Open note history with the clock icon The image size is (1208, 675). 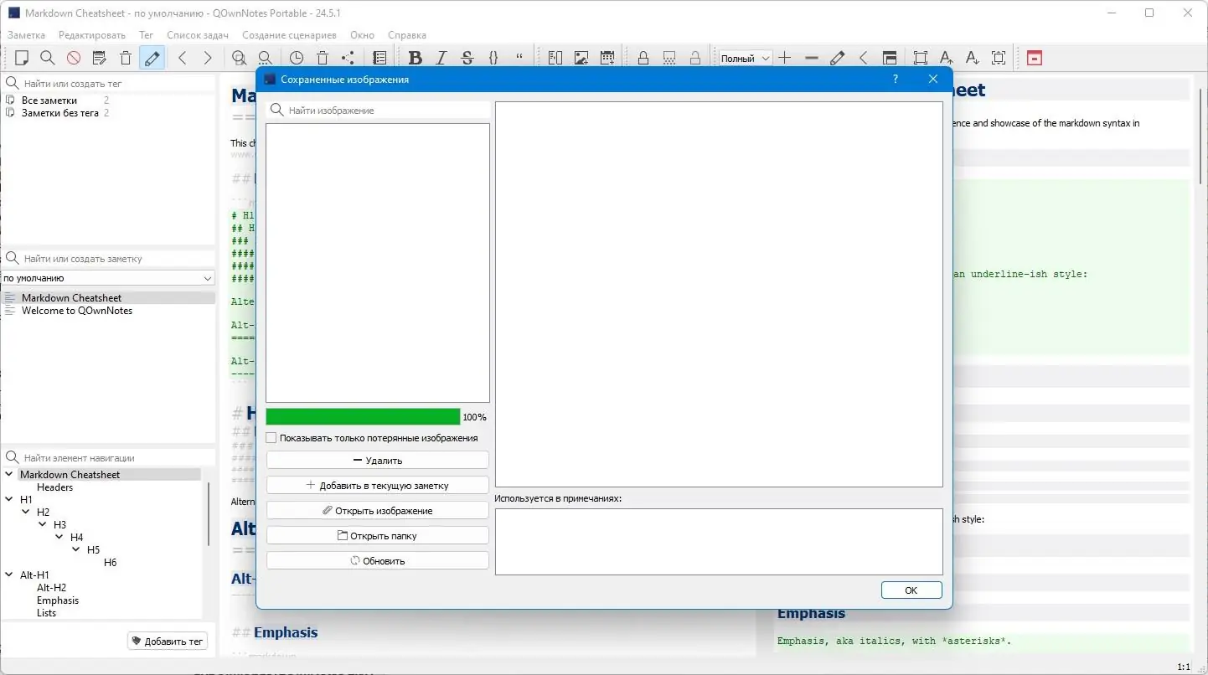[x=297, y=58]
